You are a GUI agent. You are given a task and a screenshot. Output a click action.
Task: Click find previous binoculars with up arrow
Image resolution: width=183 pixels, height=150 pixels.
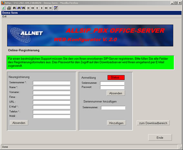(x=23, y=8)
